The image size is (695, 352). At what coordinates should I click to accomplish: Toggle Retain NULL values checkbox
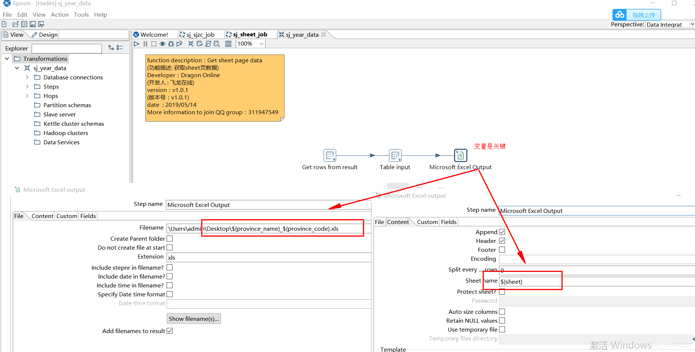click(502, 320)
